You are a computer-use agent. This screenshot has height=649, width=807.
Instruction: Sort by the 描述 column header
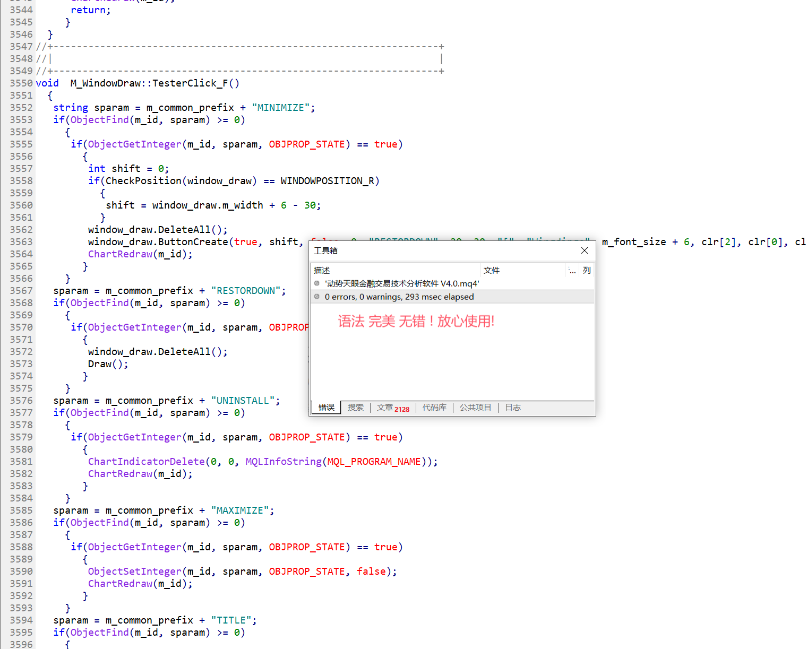[x=396, y=270]
